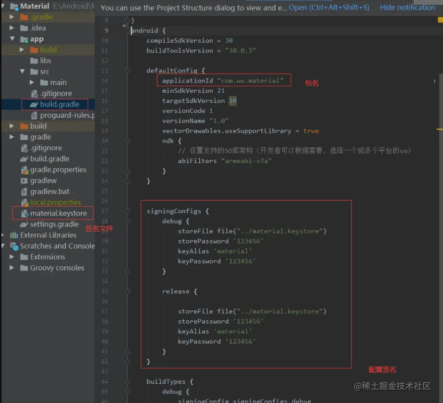Click the libs folder icon
This screenshot has width=443, height=403.
[x=34, y=61]
